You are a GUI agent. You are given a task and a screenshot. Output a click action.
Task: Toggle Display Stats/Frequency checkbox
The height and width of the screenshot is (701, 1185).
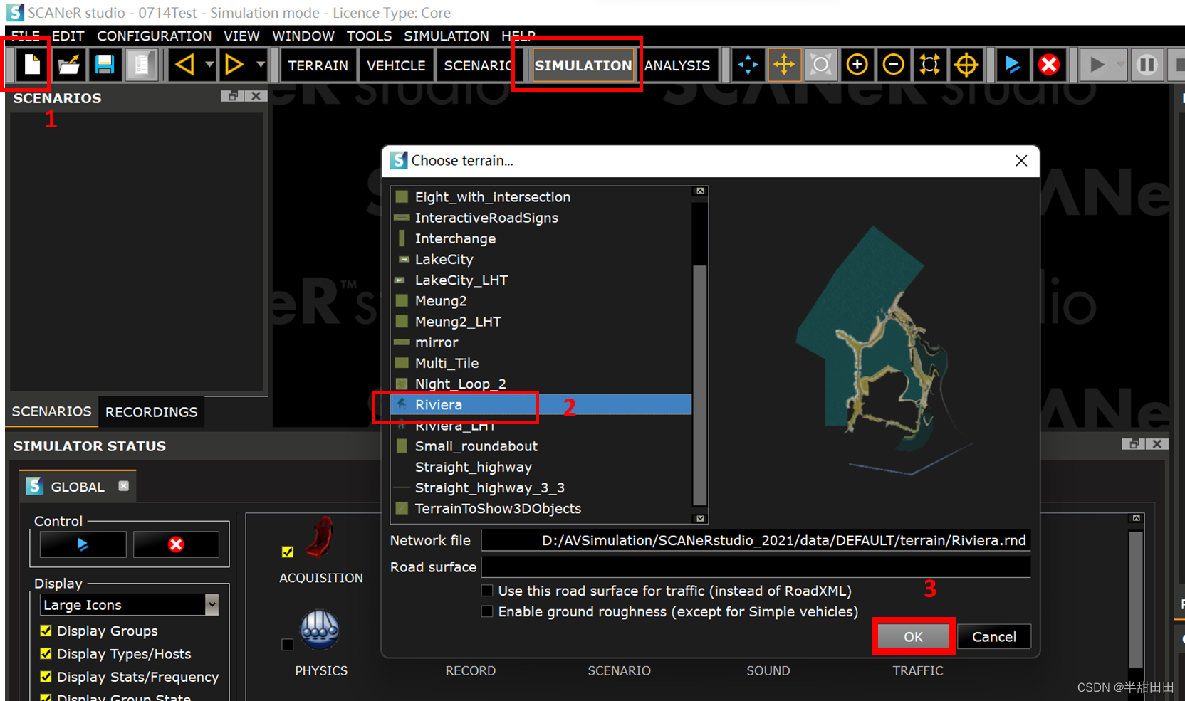[x=46, y=677]
